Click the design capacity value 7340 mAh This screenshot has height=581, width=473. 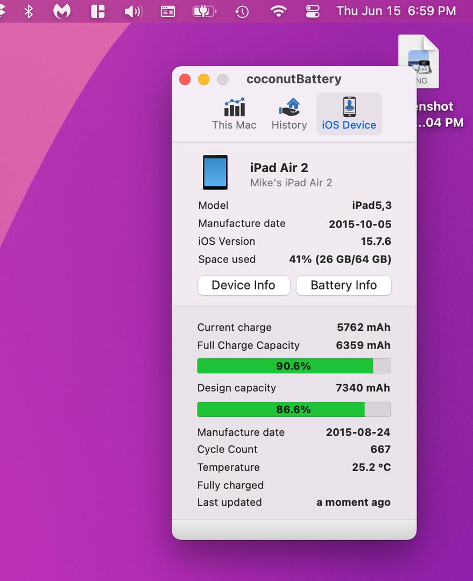(x=363, y=387)
